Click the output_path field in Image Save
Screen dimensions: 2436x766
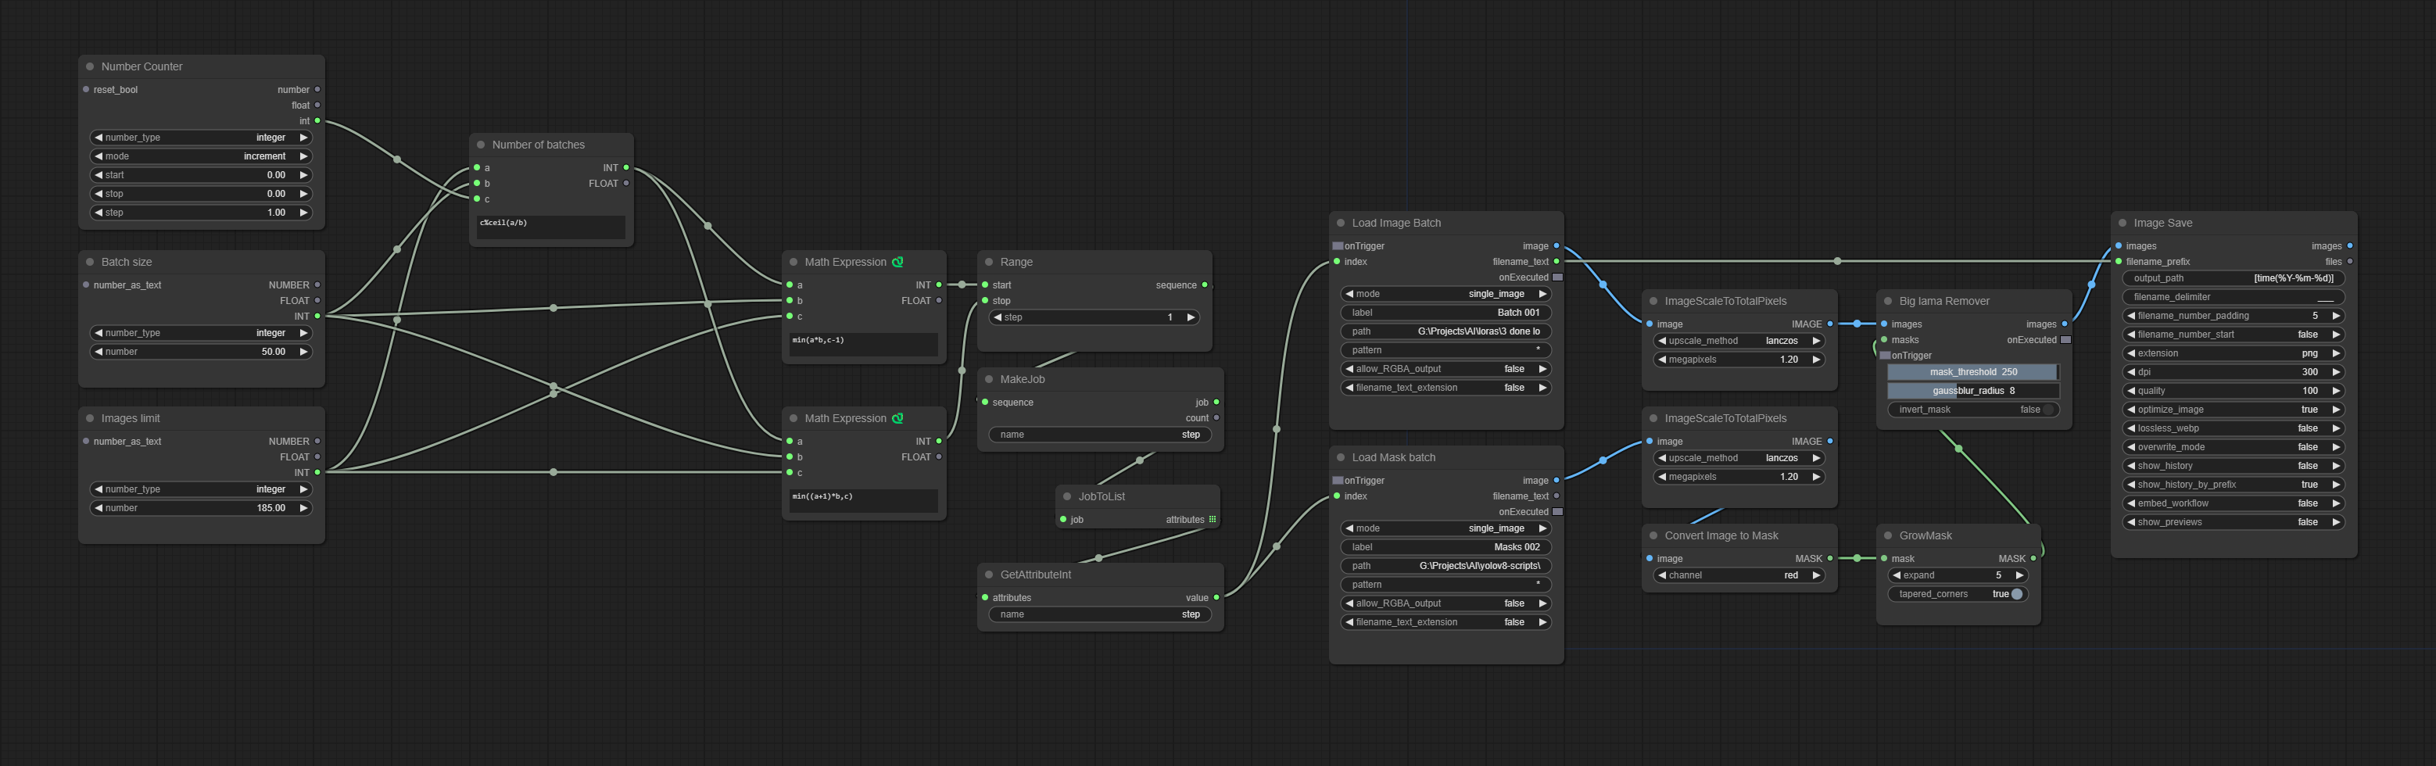click(2232, 278)
